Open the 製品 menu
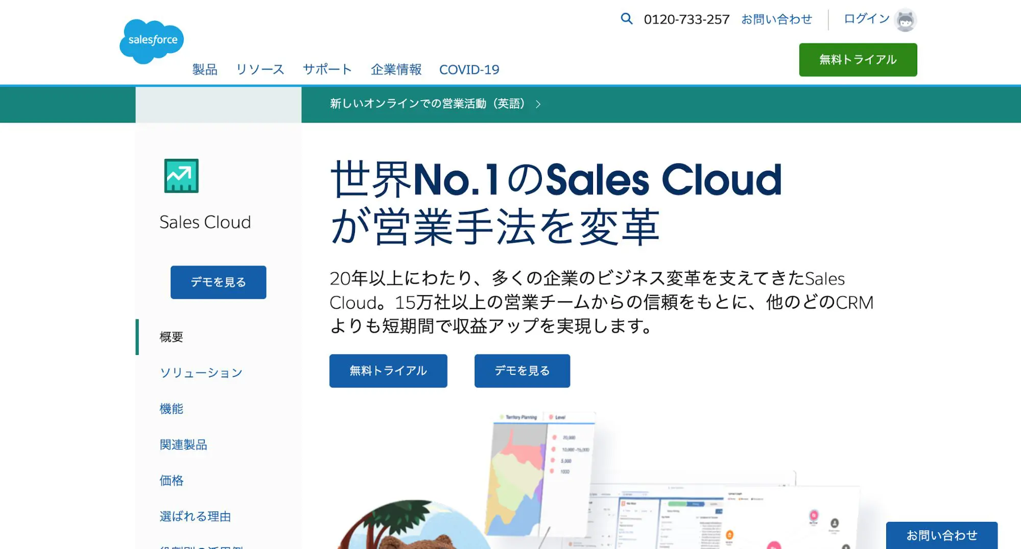 point(205,69)
